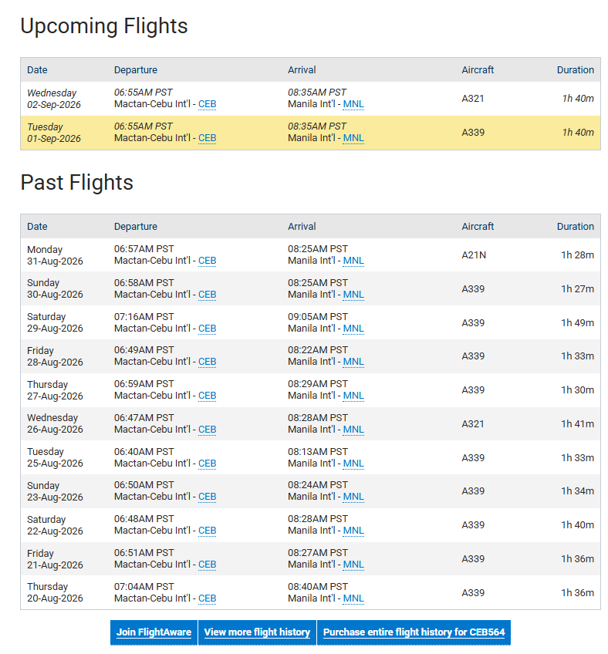Click the Aircraft header in Upcoming Flights table
Viewport: 608px width, 654px height.
click(x=478, y=70)
